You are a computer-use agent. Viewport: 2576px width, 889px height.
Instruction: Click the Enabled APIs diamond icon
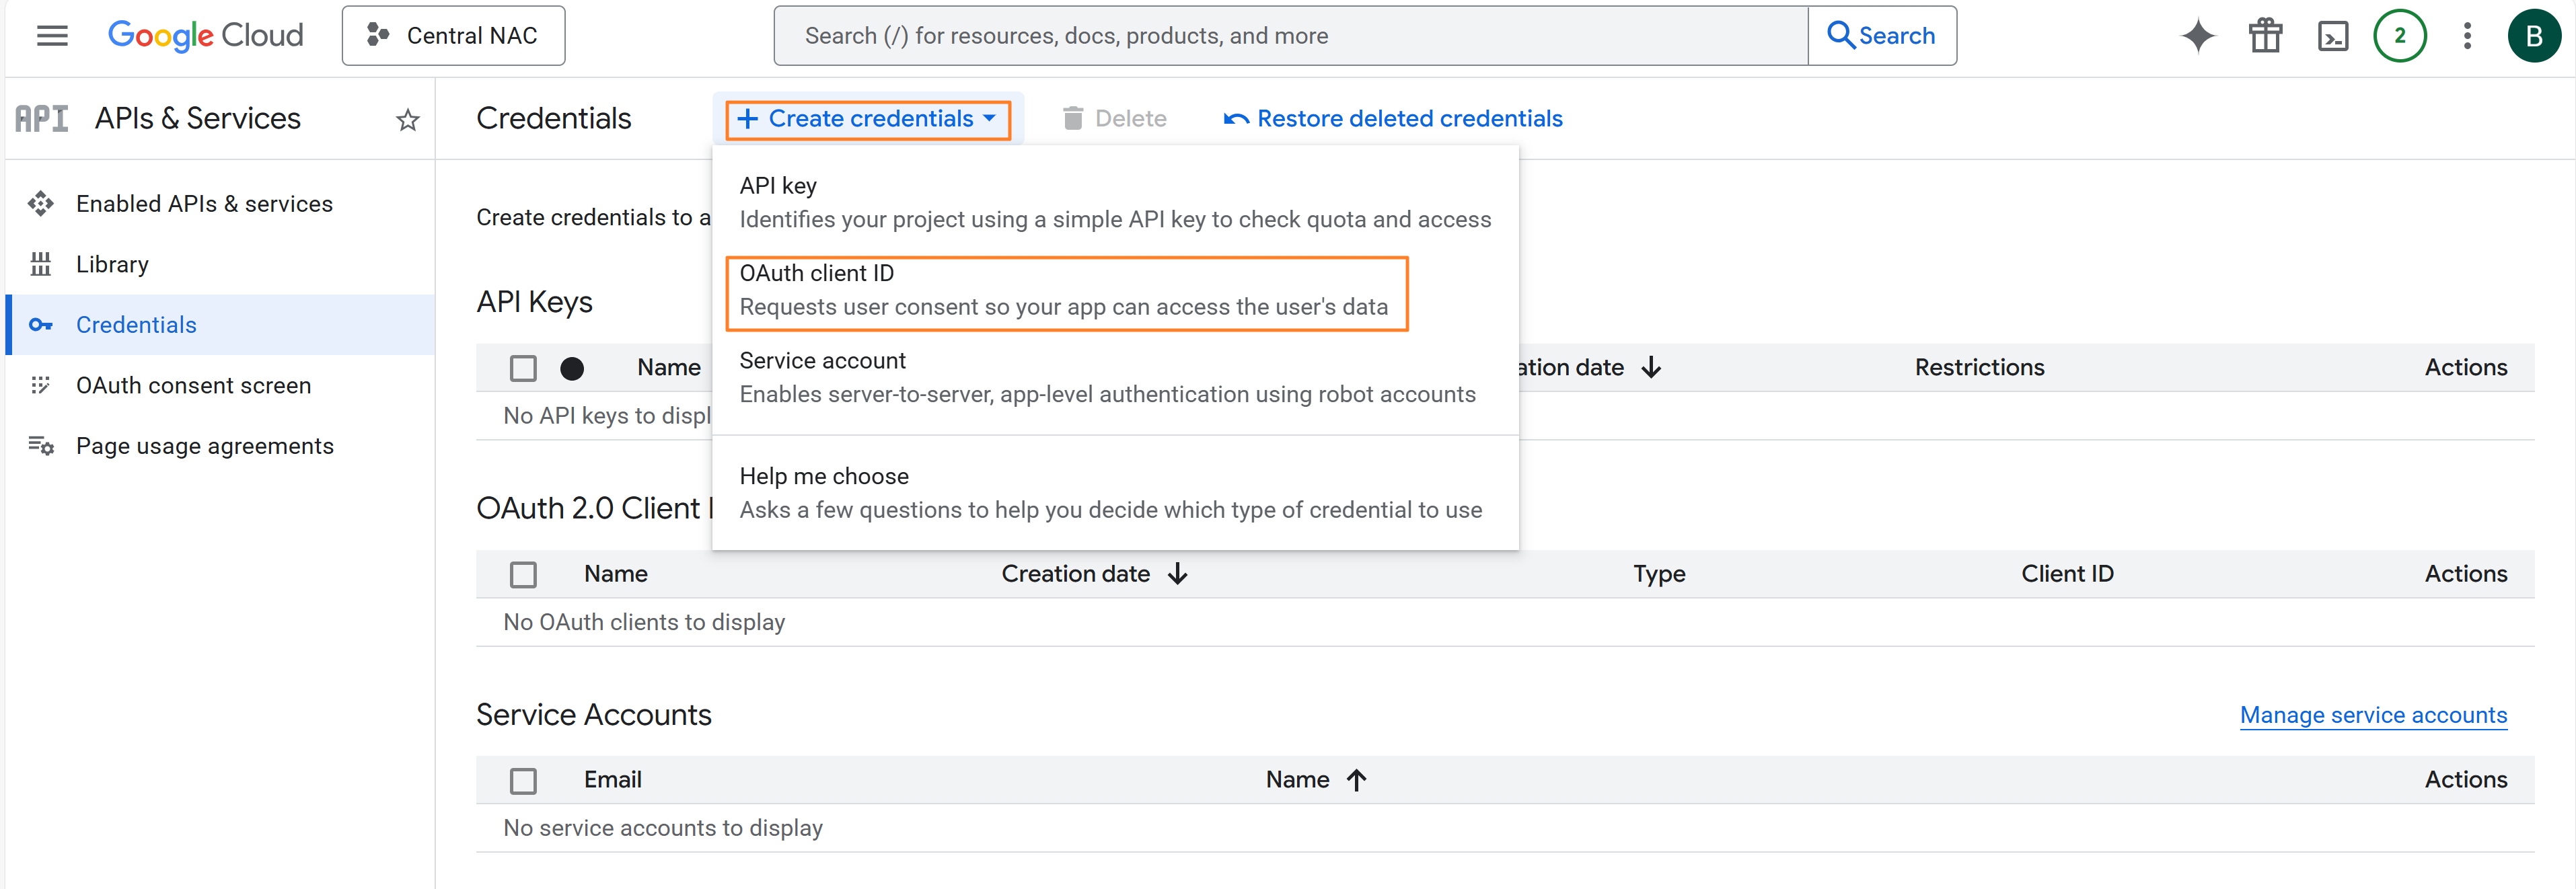(40, 204)
